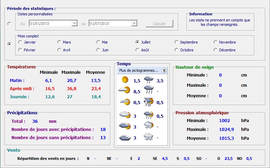Click the hazy sun with mist pictogram
The image size is (270, 168).
[x=125, y=102]
